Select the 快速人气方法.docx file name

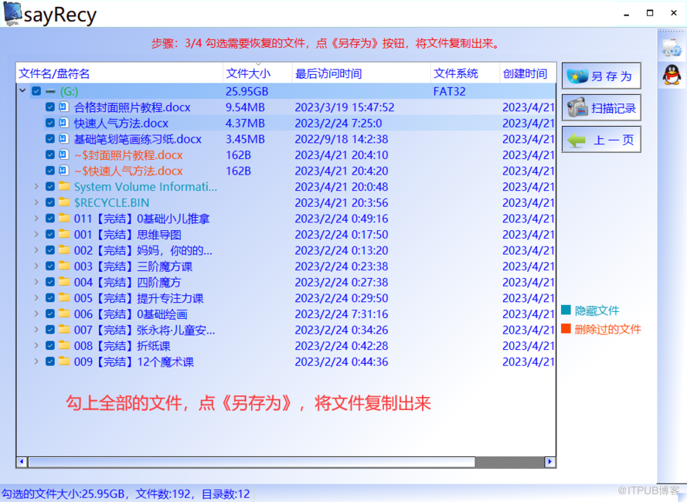121,123
